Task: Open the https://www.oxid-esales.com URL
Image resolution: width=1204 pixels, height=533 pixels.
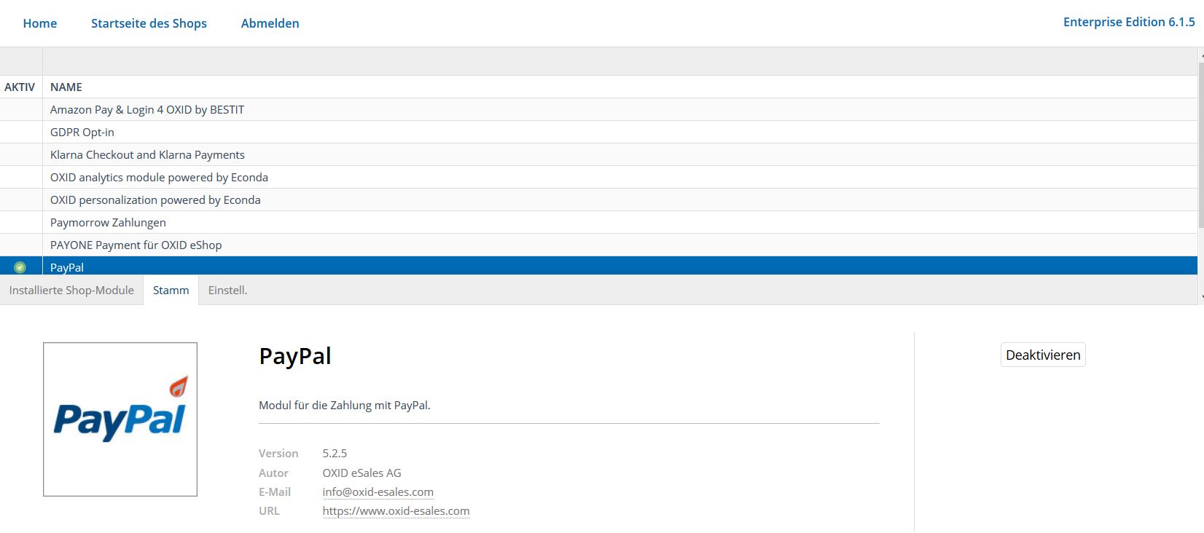Action: click(396, 511)
